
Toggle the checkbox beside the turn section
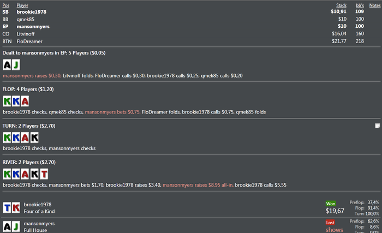pyautogui.click(x=377, y=126)
